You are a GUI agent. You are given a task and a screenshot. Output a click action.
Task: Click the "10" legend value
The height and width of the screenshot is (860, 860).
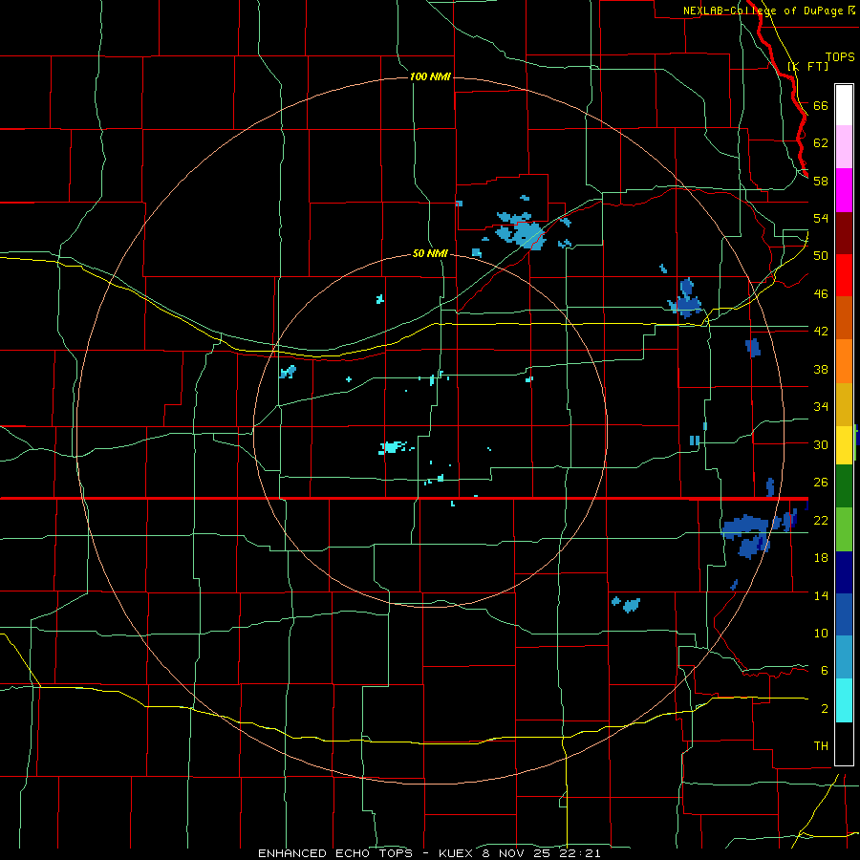tap(821, 633)
